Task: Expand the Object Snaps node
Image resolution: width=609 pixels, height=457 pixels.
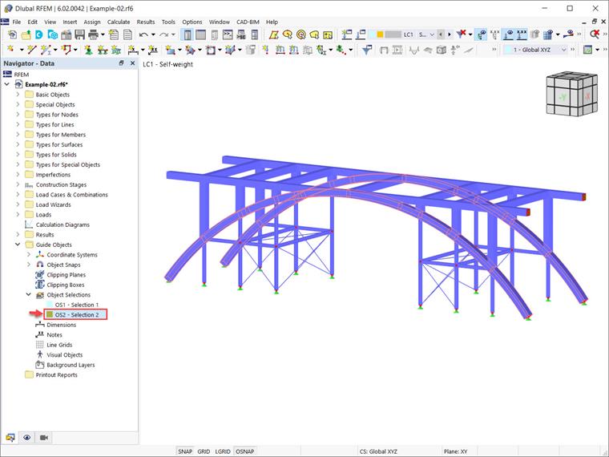Action: 28,265
